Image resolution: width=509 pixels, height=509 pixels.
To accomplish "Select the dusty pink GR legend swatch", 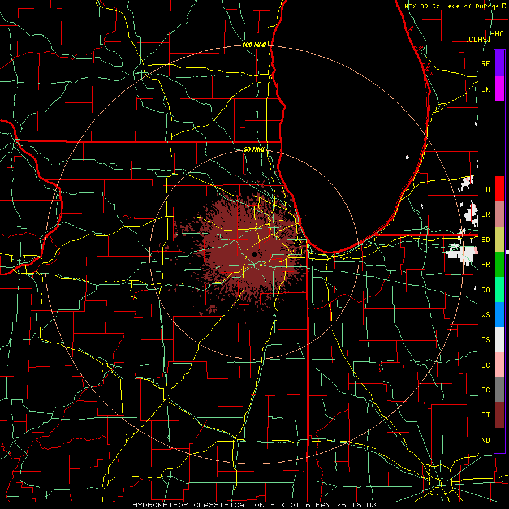I will click(499, 214).
